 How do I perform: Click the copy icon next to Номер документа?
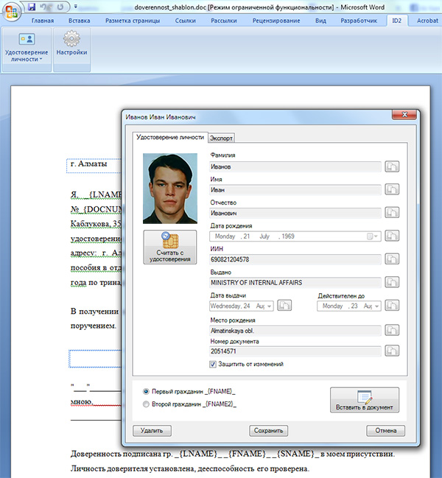393,352
